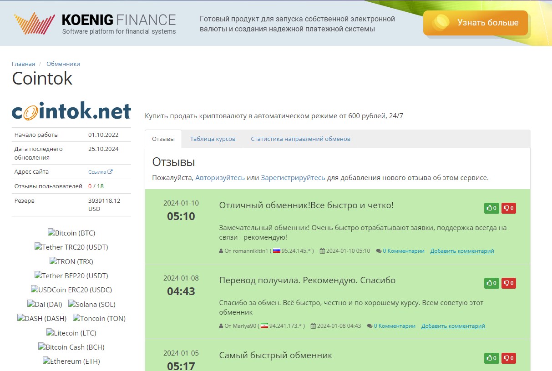This screenshot has width=552, height=371.
Task: Click the Dai (DAI) currency image
Action: tap(45, 304)
